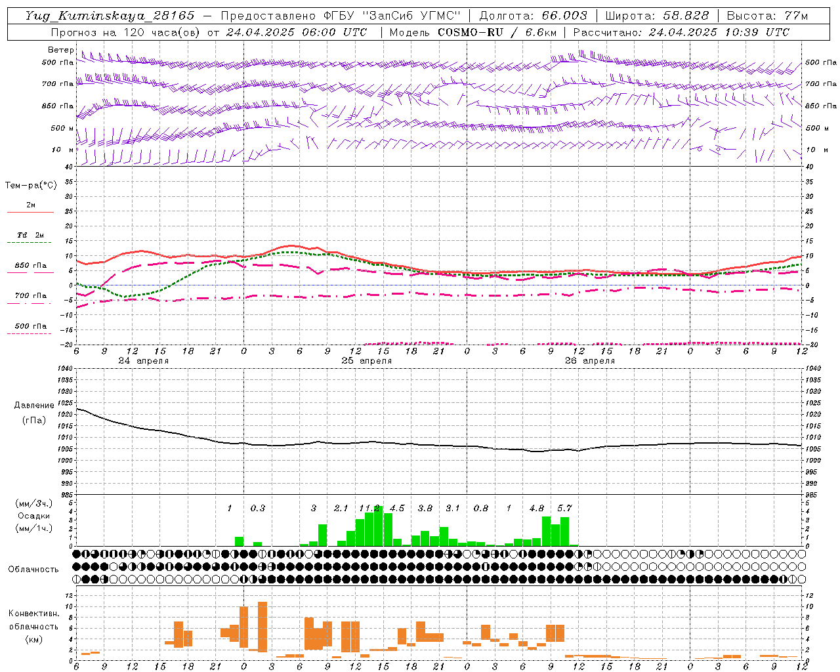Click the Облачность cloud cover label

33,570
